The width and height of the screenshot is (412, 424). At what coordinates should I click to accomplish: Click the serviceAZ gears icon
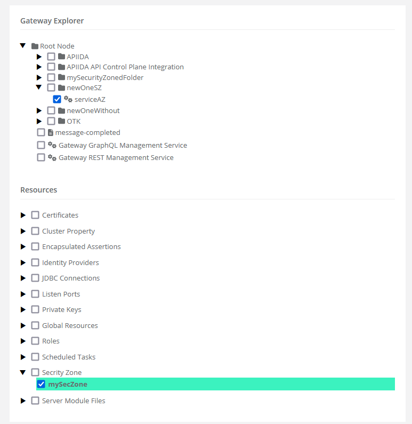(x=68, y=99)
